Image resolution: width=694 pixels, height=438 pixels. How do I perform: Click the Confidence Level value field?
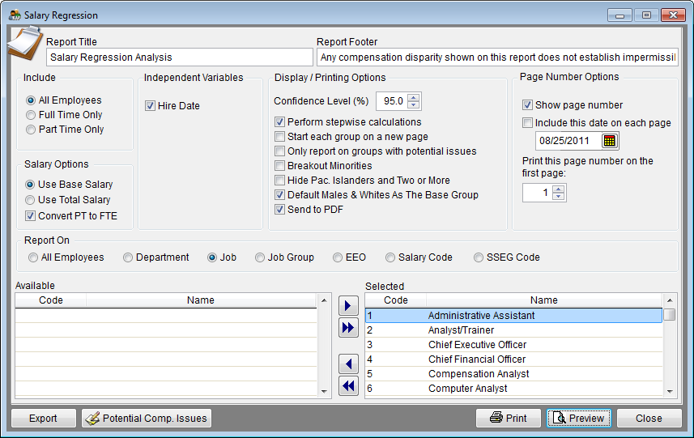click(x=392, y=101)
